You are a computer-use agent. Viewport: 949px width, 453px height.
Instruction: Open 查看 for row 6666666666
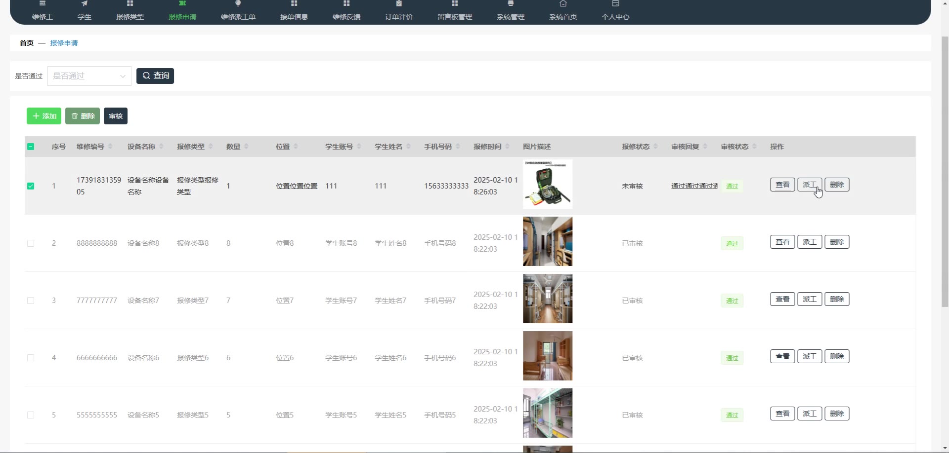point(782,356)
